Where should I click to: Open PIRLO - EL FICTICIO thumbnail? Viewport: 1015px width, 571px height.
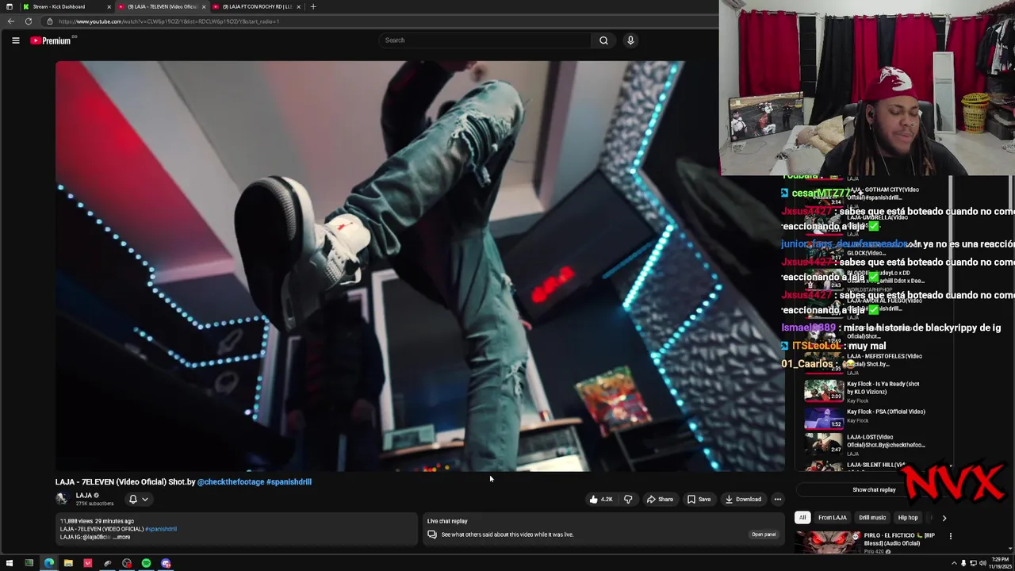tap(829, 542)
